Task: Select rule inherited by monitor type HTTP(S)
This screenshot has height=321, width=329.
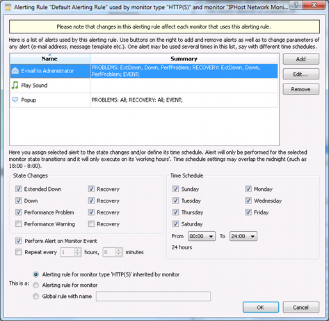Action: click(x=35, y=274)
